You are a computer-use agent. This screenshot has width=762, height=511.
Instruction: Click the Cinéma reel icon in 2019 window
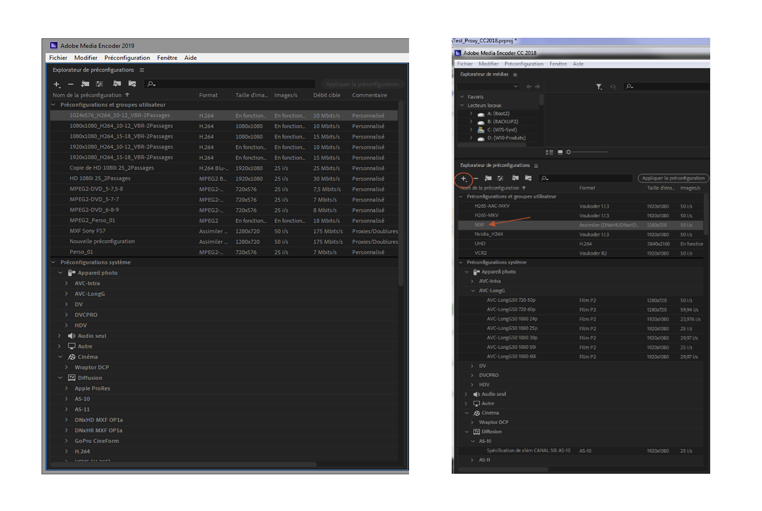[71, 357]
